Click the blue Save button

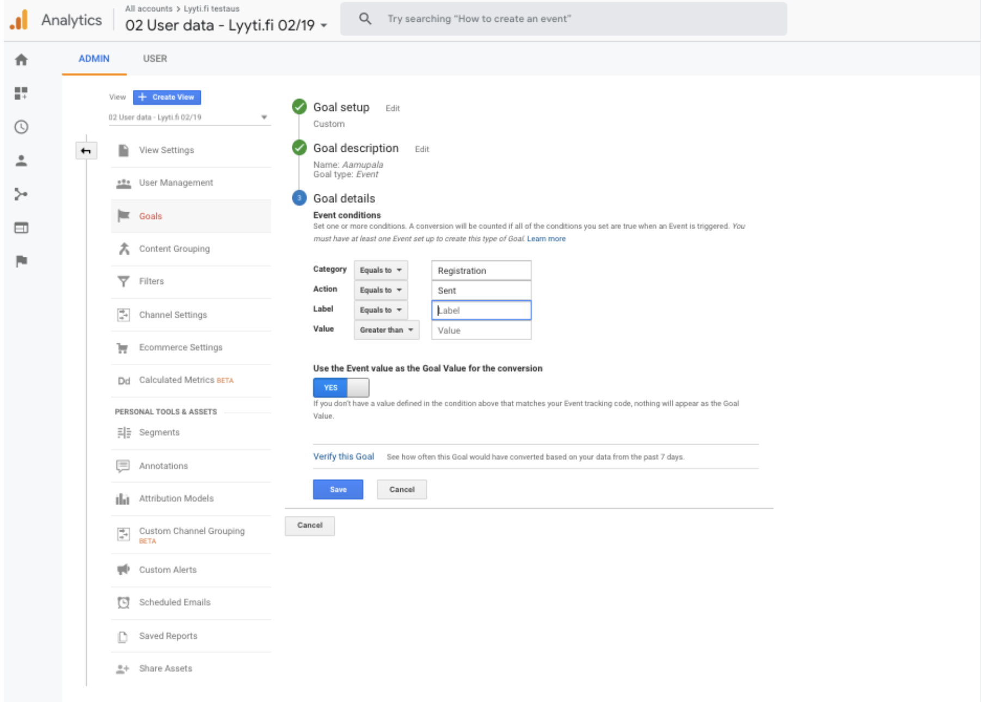tap(338, 490)
